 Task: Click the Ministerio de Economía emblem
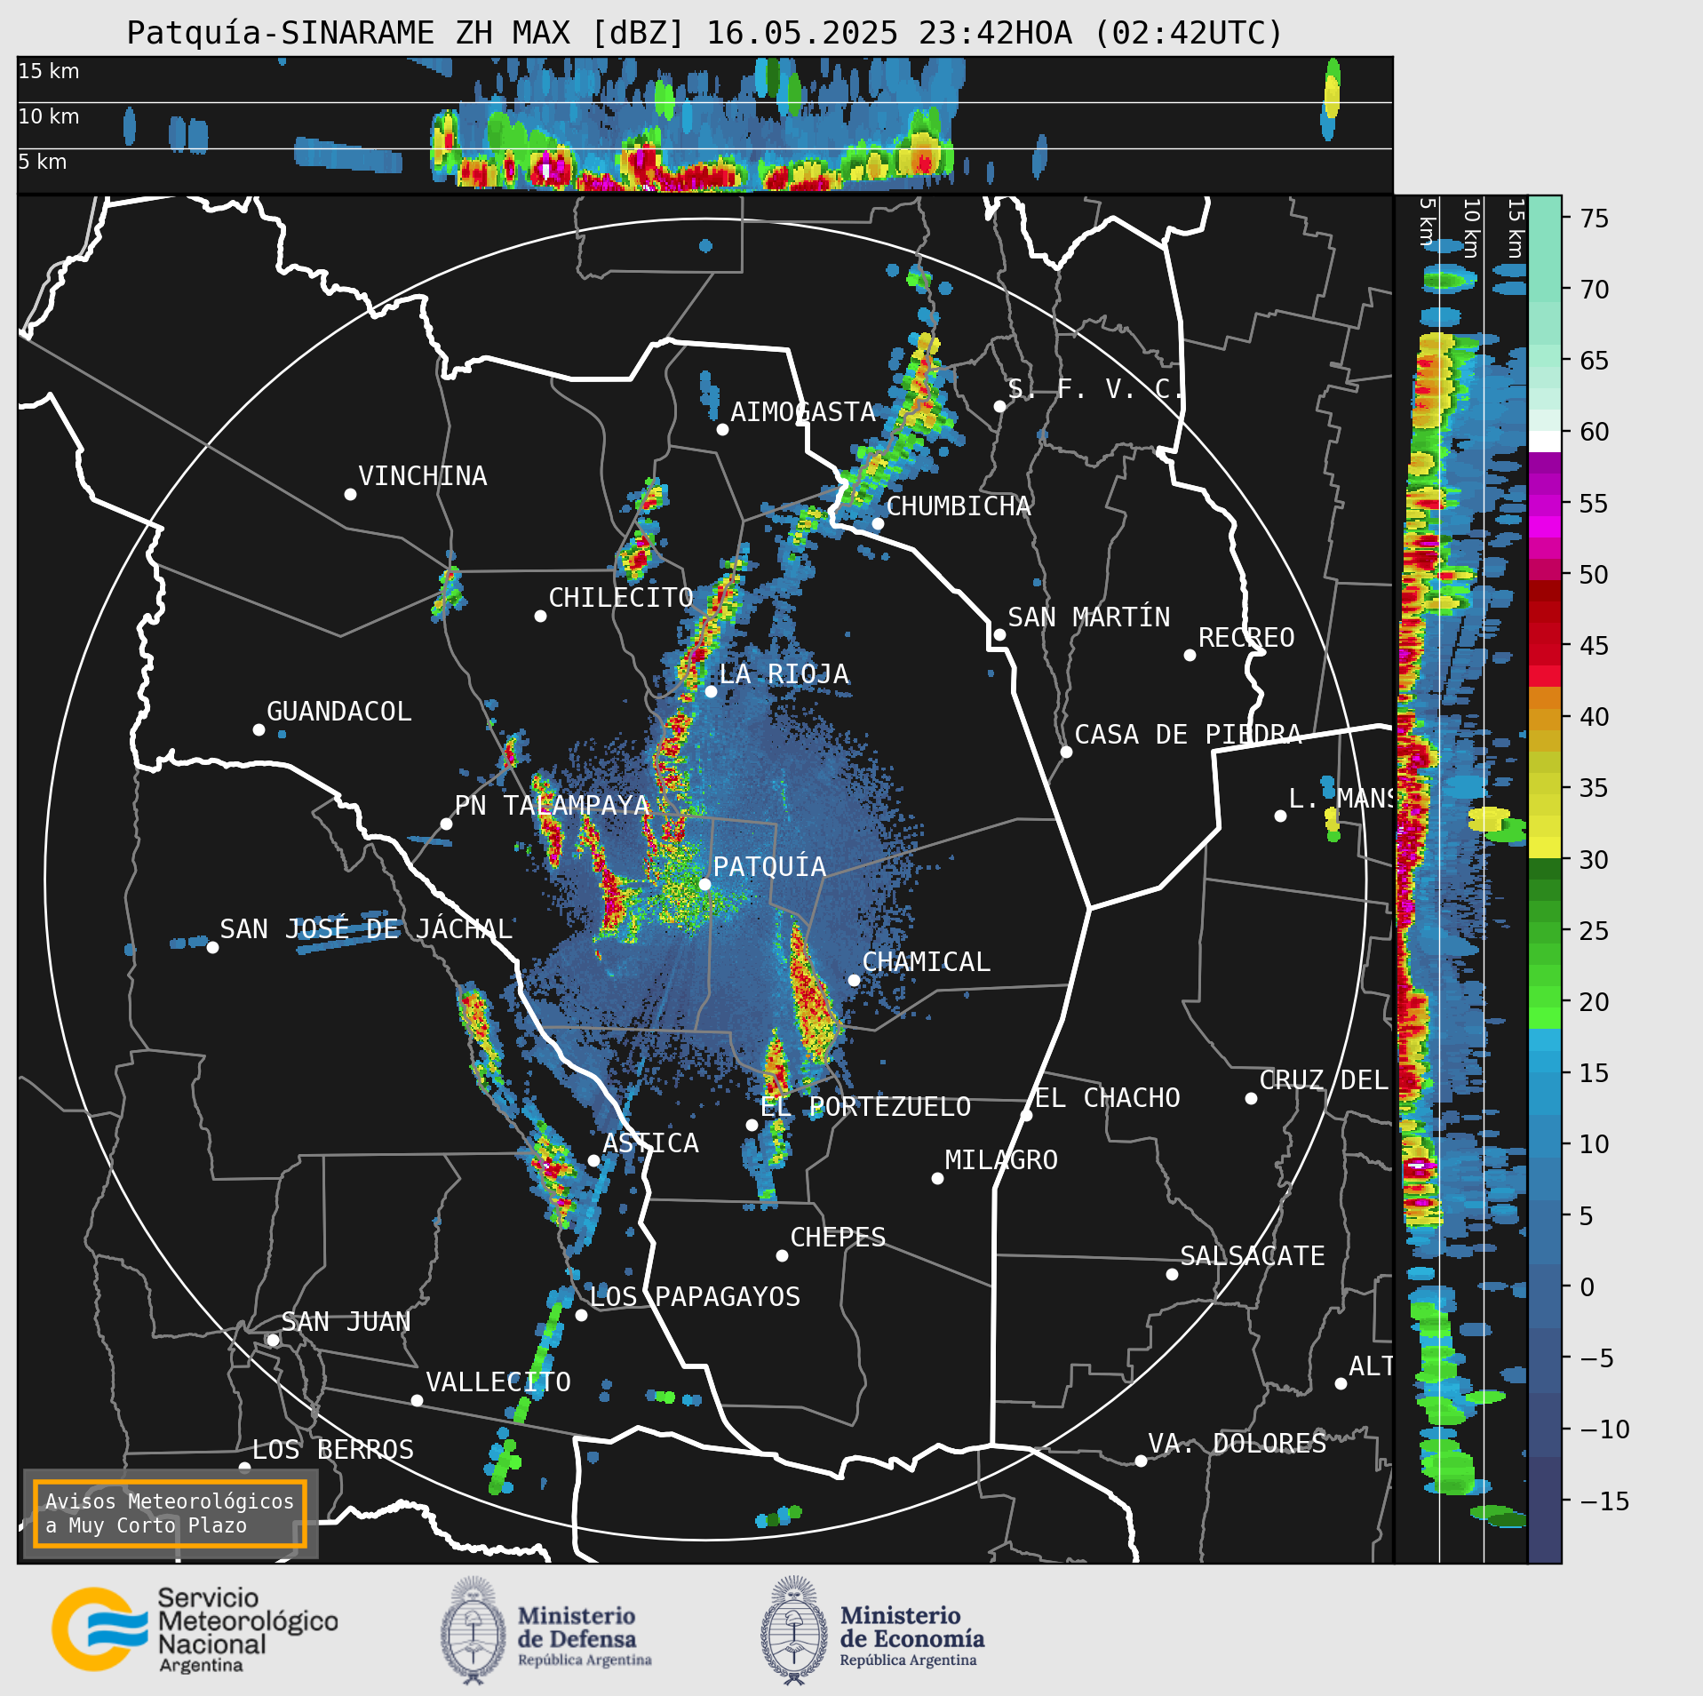coord(794,1629)
